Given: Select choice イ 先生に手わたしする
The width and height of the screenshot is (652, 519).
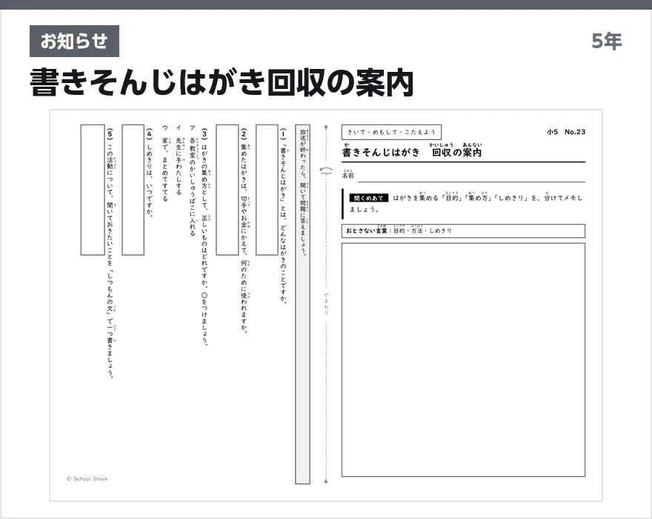Looking at the screenshot, I should (x=179, y=160).
